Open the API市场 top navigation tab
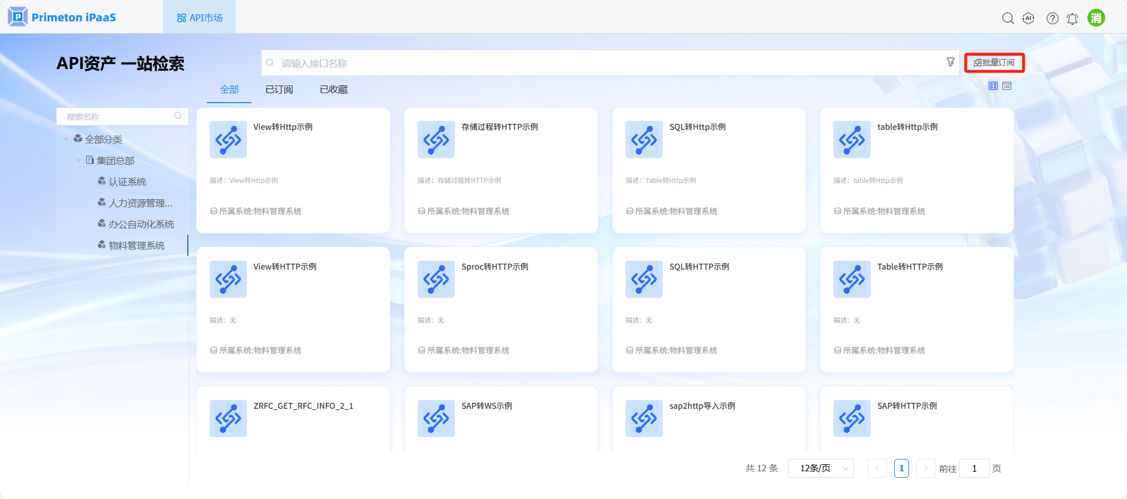 (200, 18)
